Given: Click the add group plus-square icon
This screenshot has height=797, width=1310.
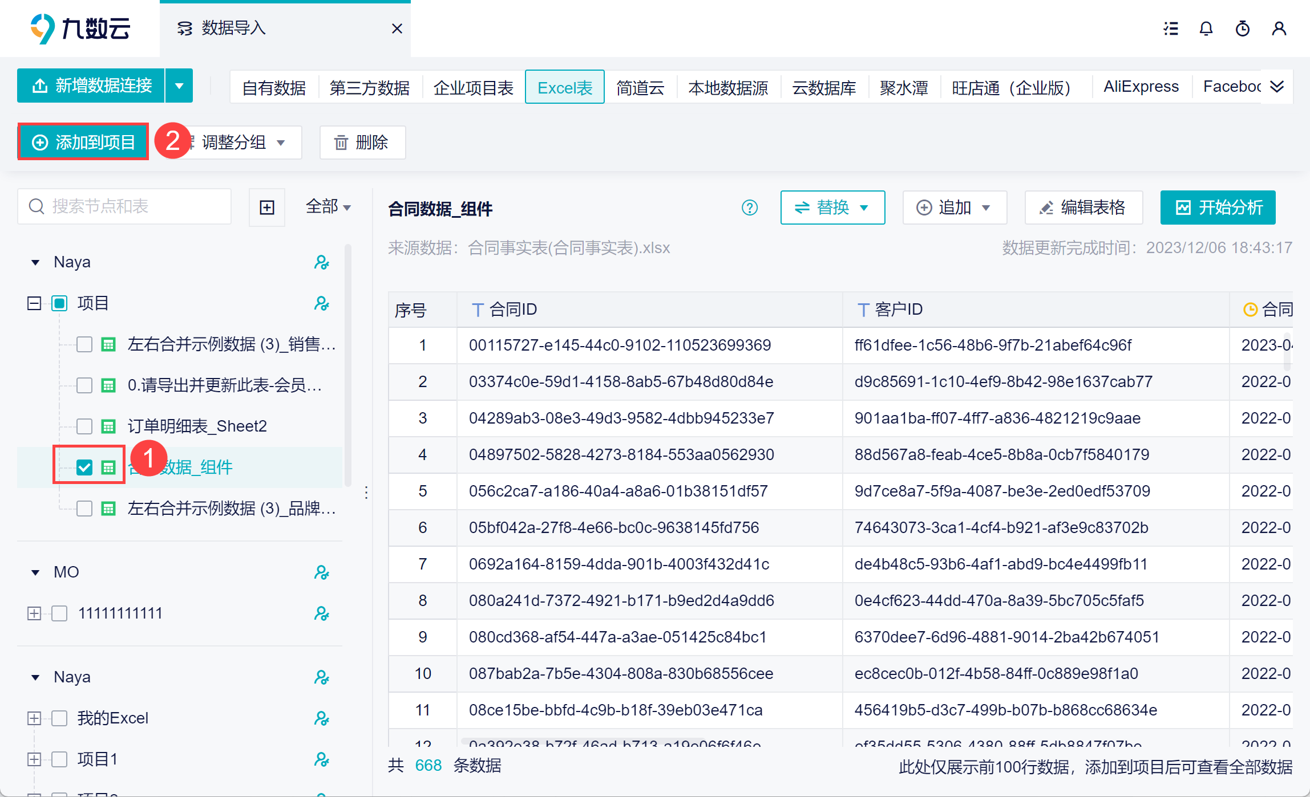Looking at the screenshot, I should [266, 207].
